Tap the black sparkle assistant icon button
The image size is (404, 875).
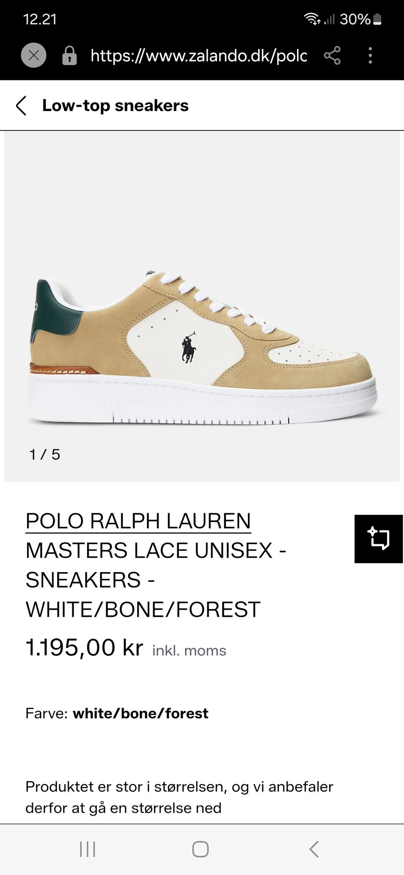(379, 538)
